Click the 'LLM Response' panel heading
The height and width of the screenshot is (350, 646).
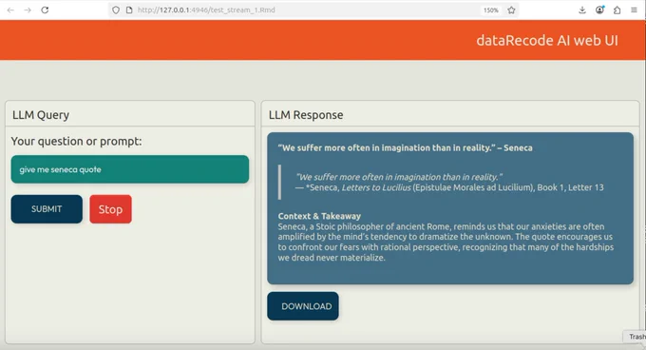click(306, 114)
